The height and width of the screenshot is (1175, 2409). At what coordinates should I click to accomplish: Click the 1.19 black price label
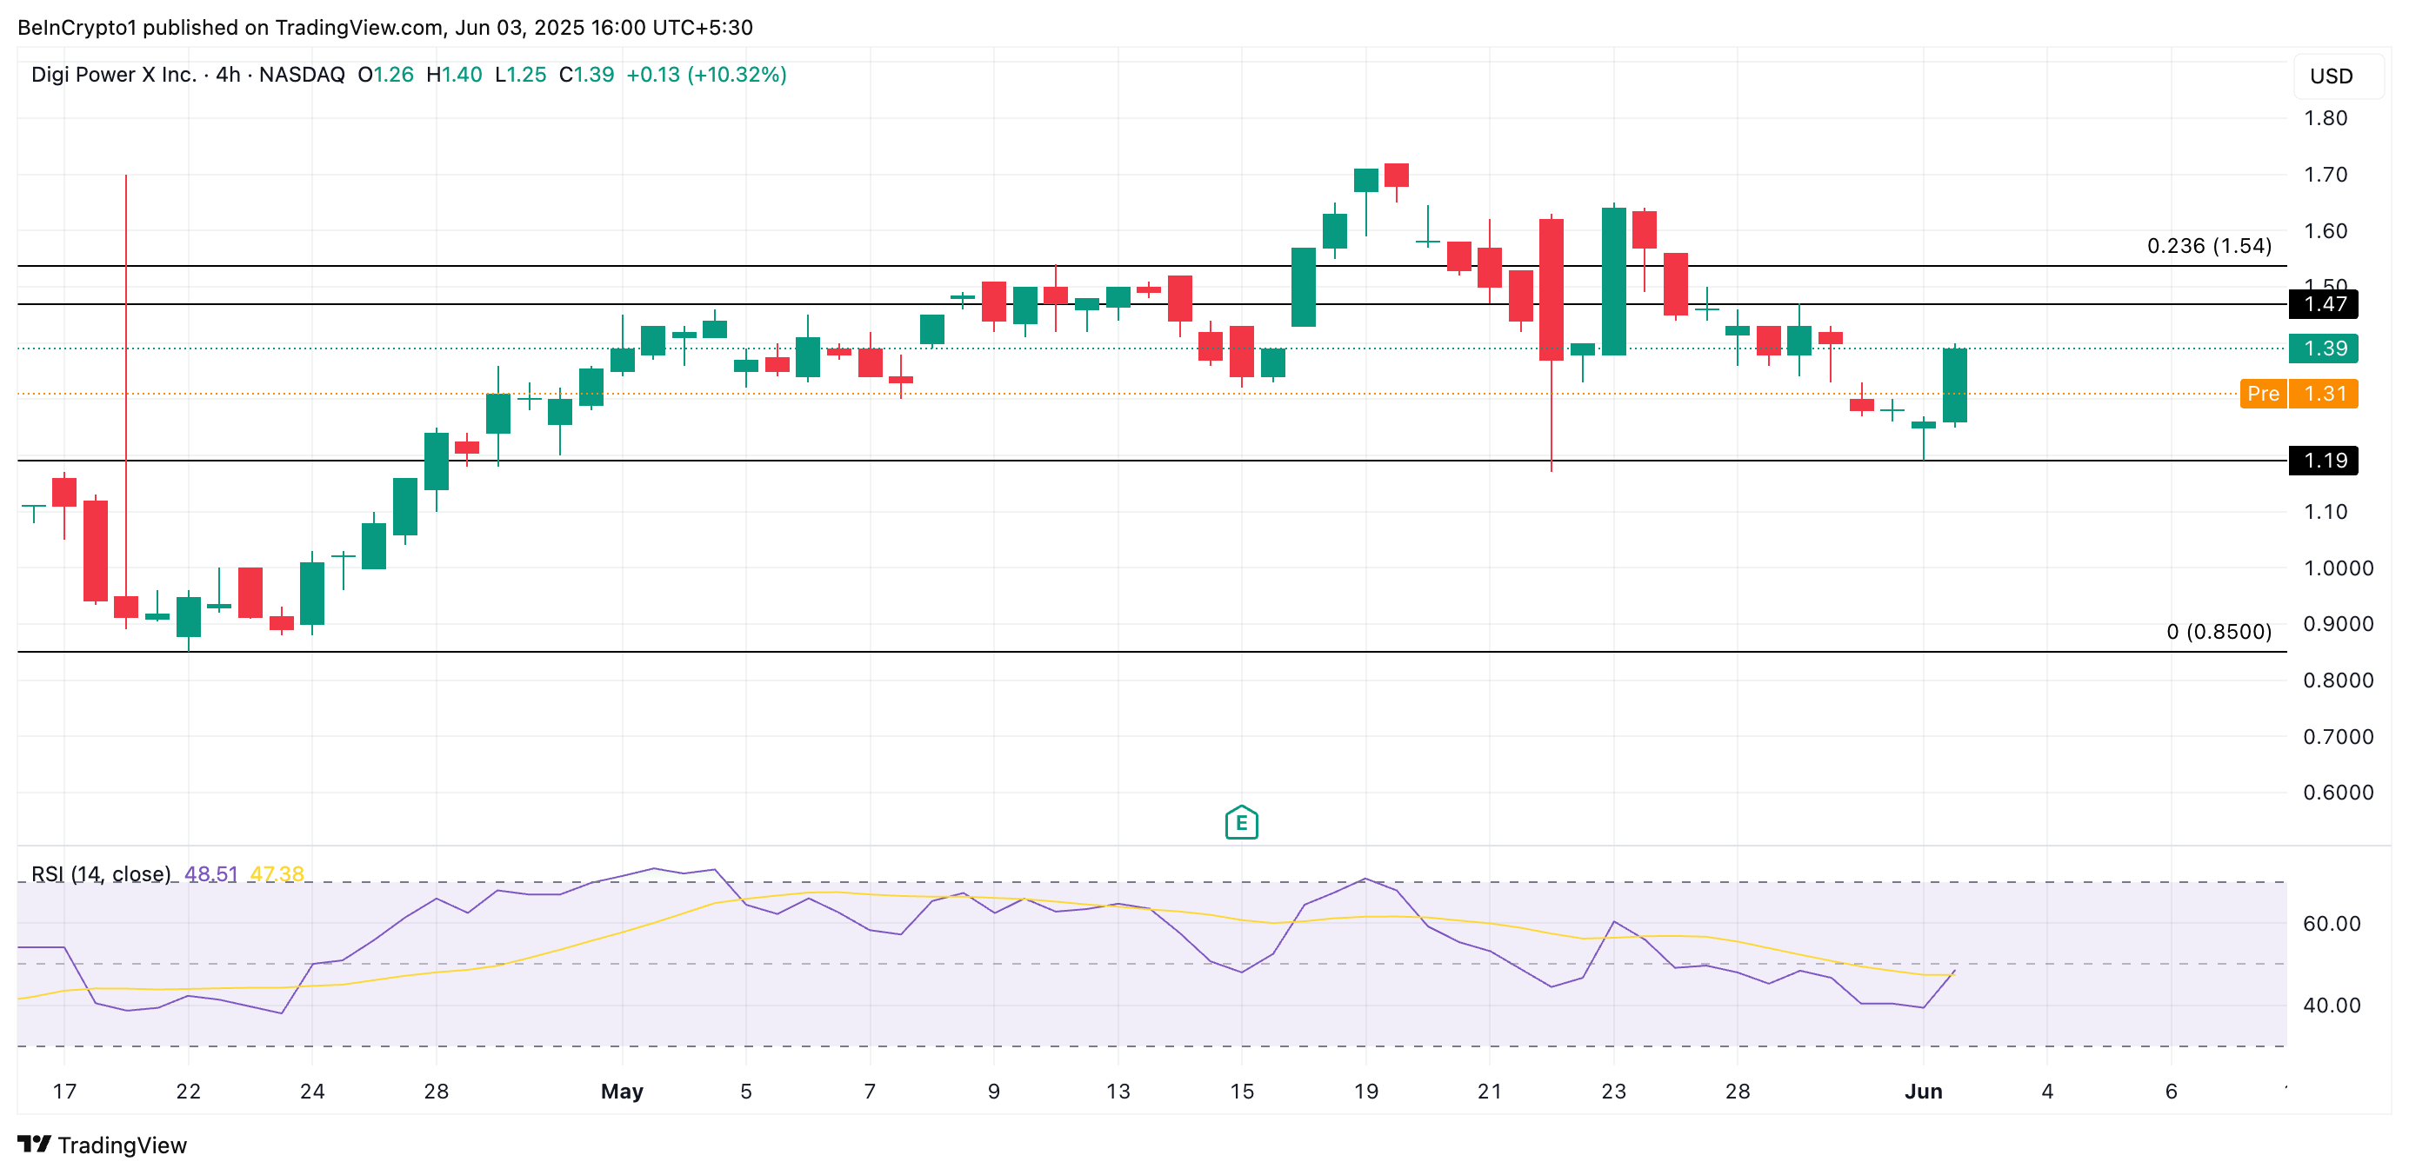pos(2323,460)
